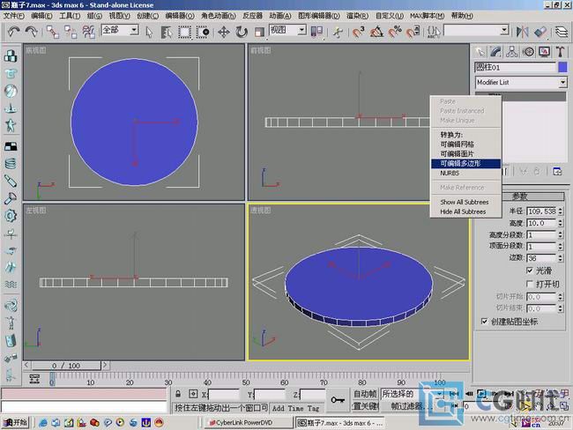Click the 圆柱01 object name field
Viewport: 573px width, 430px height.
point(515,67)
